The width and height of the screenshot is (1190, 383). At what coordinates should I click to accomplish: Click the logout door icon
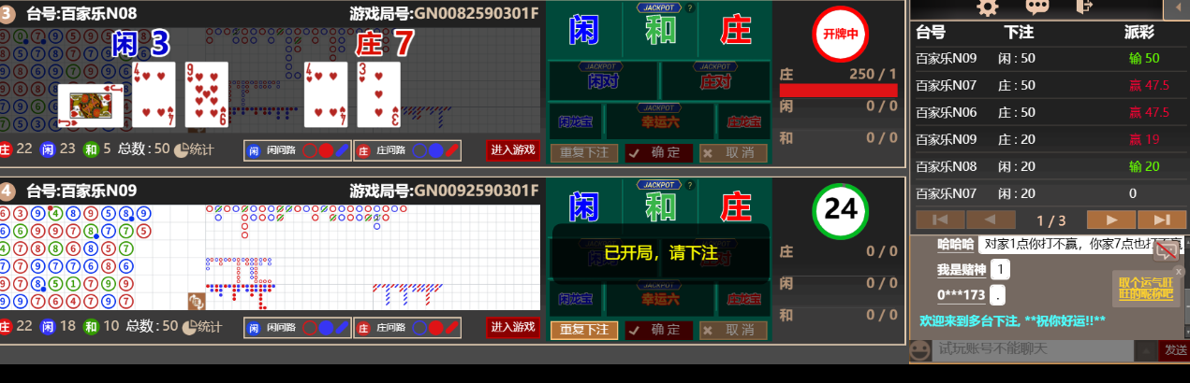(x=1084, y=7)
